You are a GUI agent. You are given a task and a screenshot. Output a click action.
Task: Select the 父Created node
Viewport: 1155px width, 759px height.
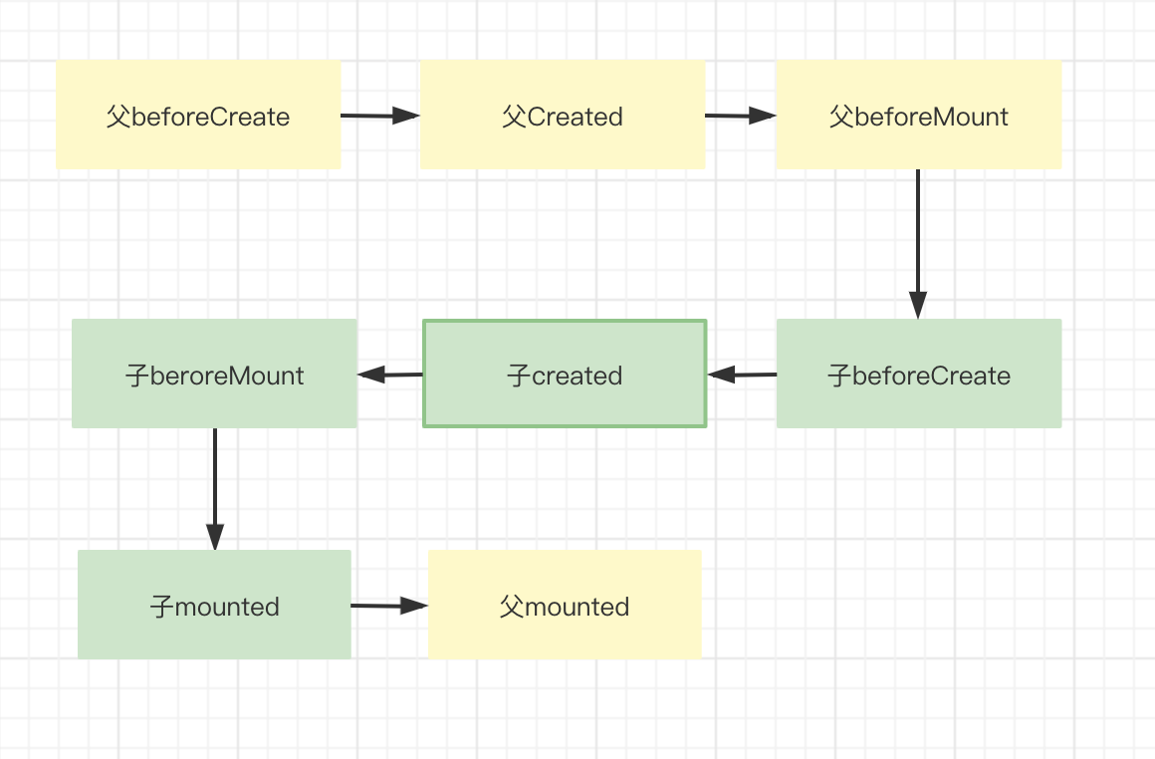click(562, 115)
